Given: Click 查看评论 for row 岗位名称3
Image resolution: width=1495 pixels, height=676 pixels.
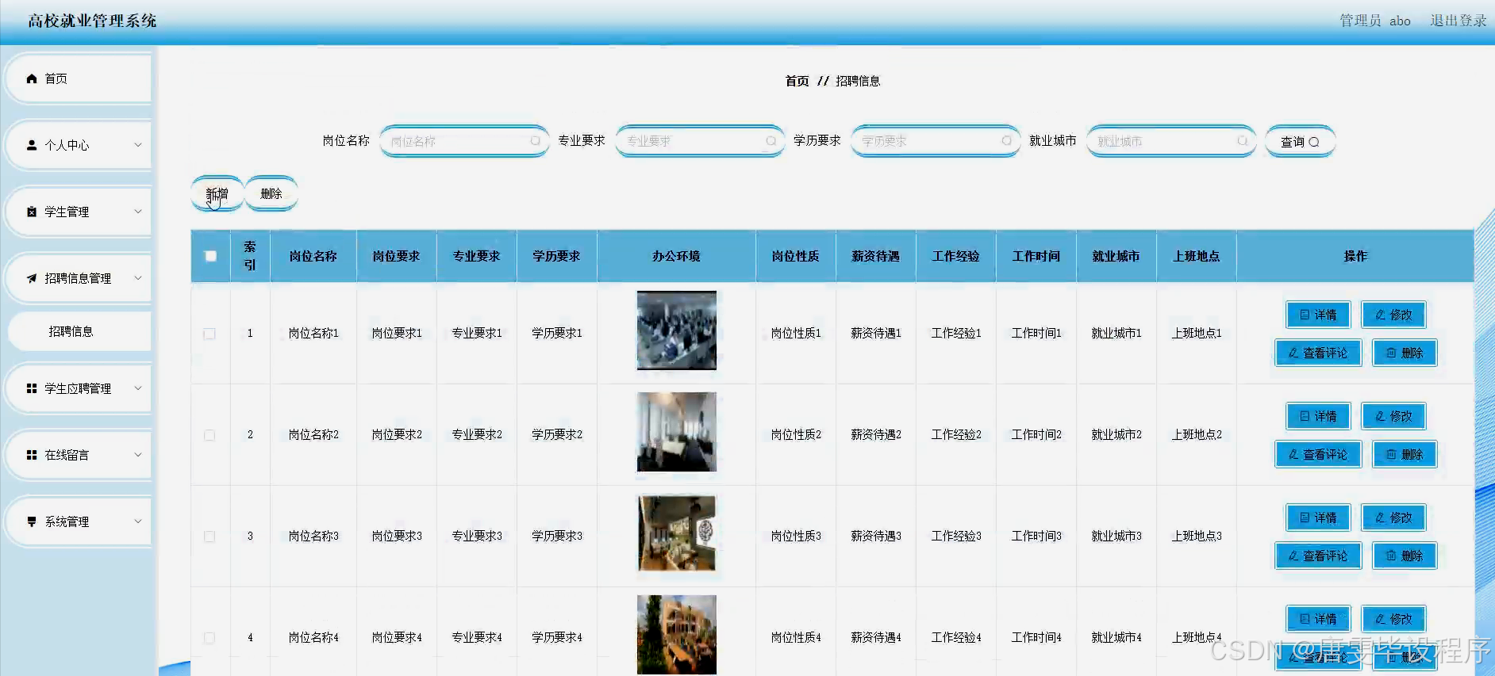Looking at the screenshot, I should pyautogui.click(x=1318, y=556).
